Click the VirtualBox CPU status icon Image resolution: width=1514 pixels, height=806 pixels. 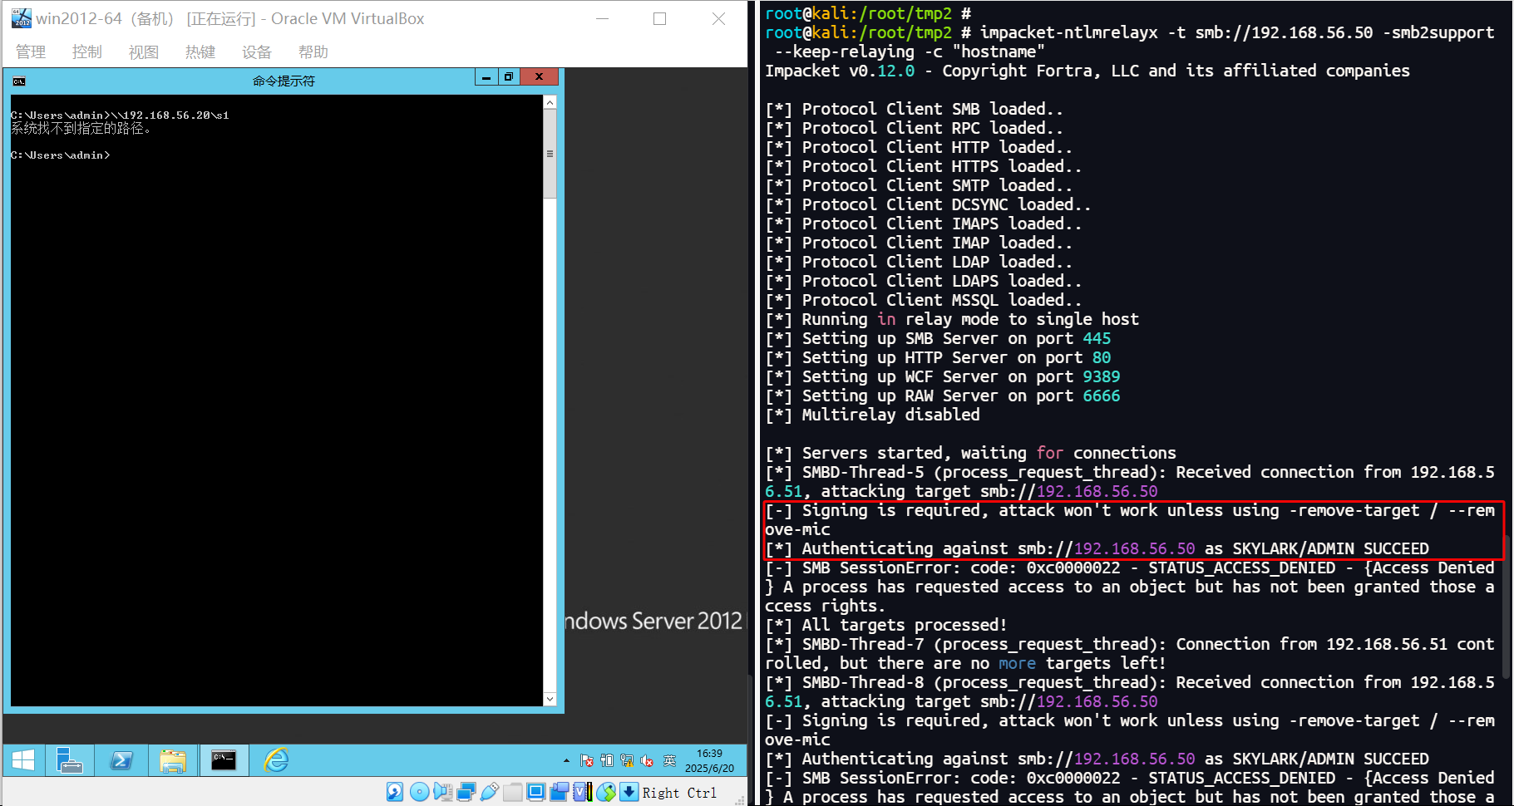[583, 792]
